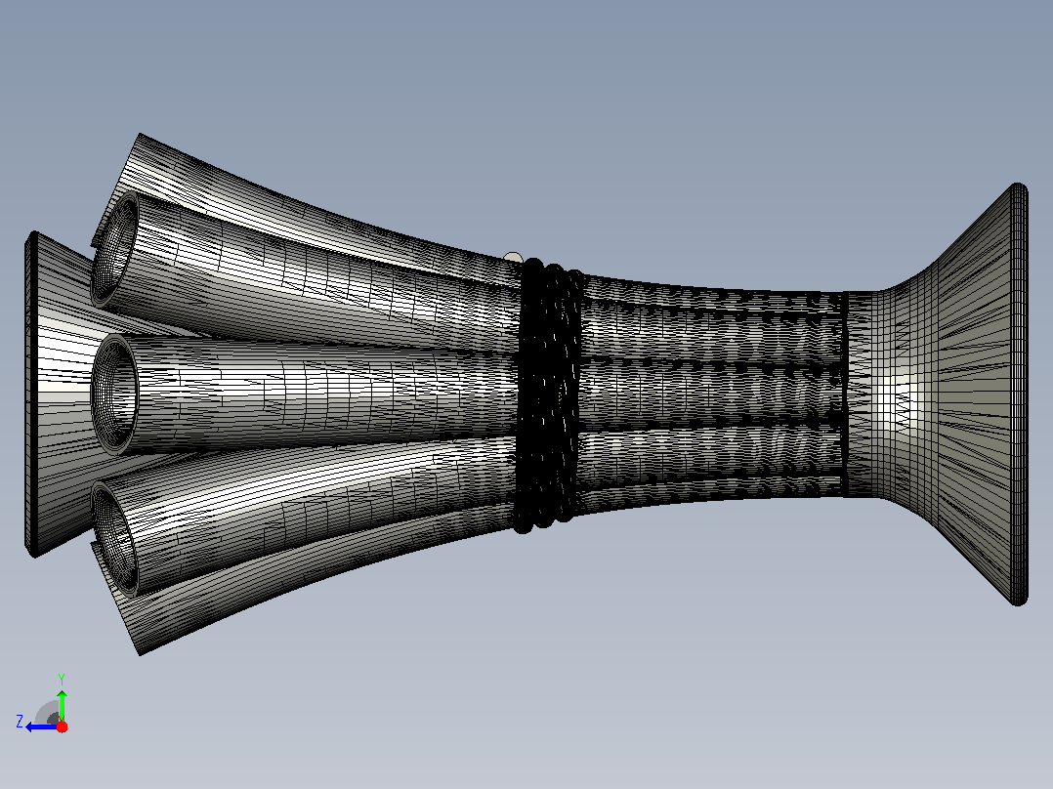Select the open end of the middle tube
The image size is (1053, 789).
tap(115, 393)
